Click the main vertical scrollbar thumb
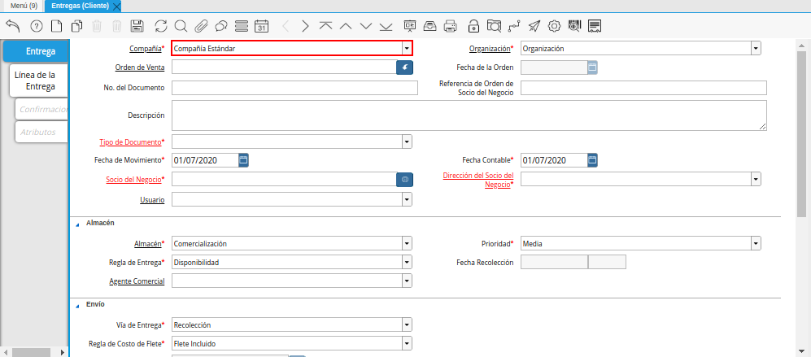The height and width of the screenshot is (357, 811). (x=801, y=134)
